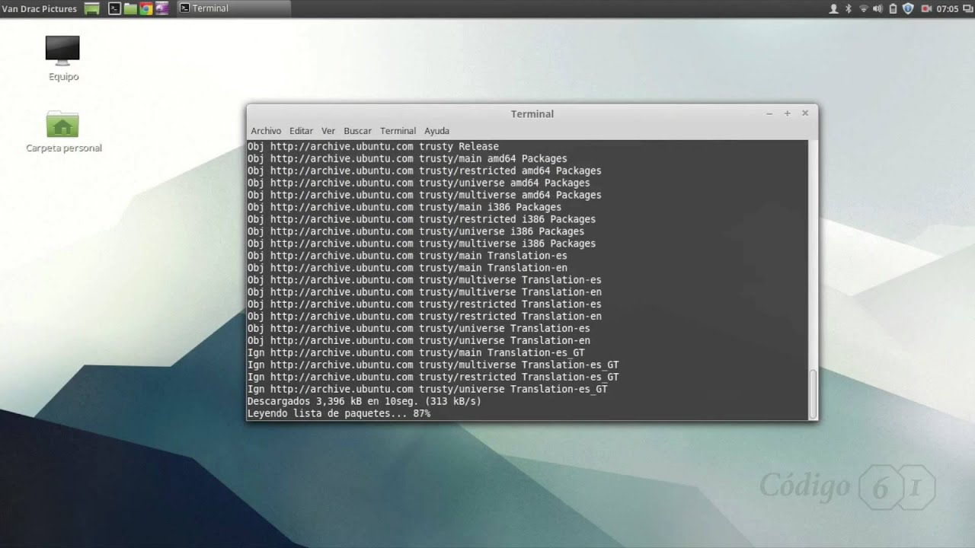Open the Archivo menu
Viewport: 975px width, 548px height.
click(266, 131)
